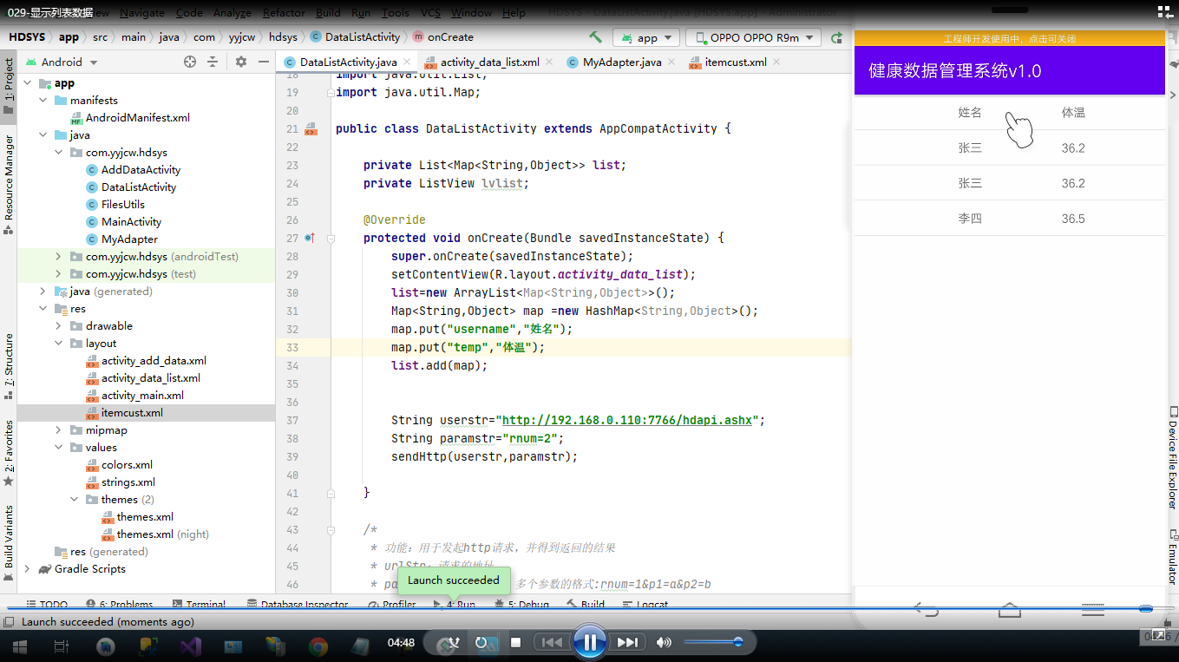Collapse the themes (2) folder
The height and width of the screenshot is (662, 1179).
click(x=75, y=500)
